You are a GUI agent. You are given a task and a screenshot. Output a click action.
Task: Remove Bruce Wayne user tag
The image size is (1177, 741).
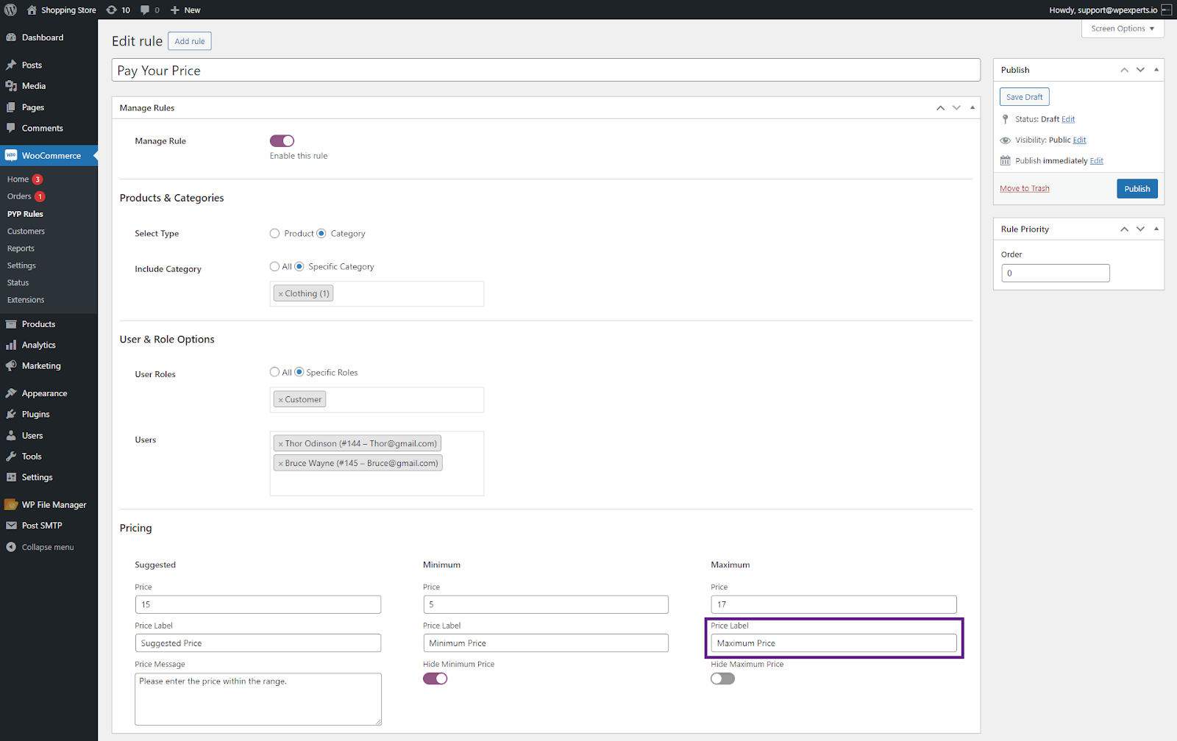pyautogui.click(x=280, y=464)
